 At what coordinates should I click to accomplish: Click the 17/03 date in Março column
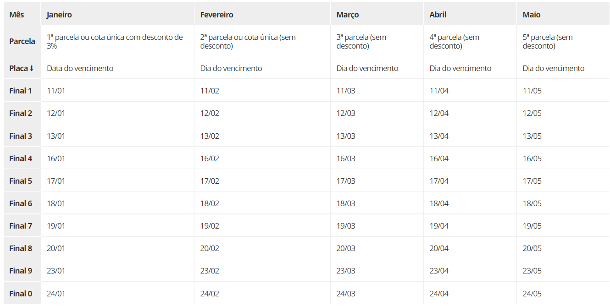[x=346, y=181]
